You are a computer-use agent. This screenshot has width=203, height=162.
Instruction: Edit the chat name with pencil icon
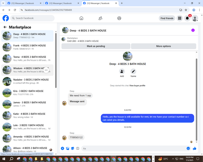133,71
